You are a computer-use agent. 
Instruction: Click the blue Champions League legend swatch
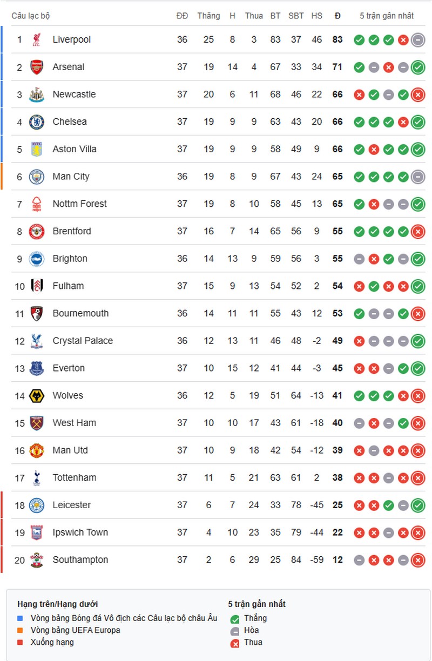(x=21, y=618)
